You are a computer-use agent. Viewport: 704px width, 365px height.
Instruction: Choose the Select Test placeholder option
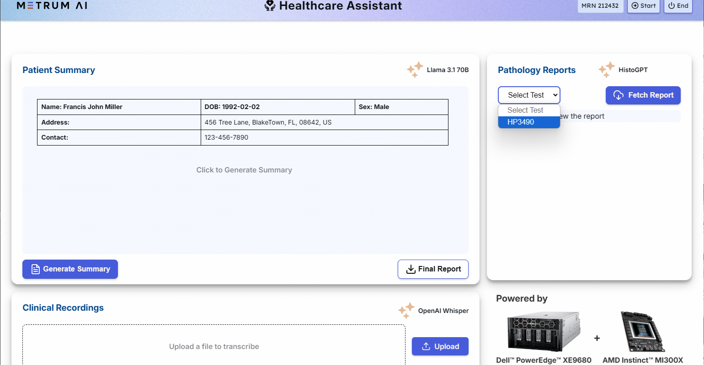point(529,110)
